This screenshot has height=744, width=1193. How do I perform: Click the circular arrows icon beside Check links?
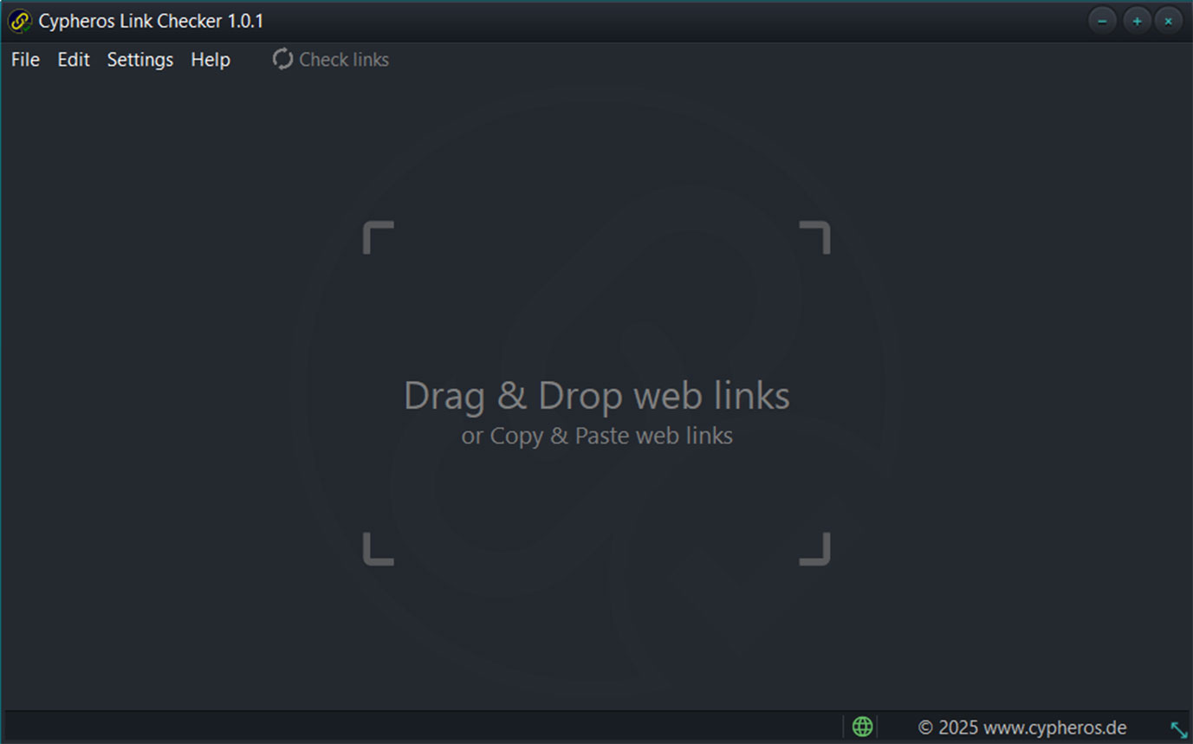(282, 59)
